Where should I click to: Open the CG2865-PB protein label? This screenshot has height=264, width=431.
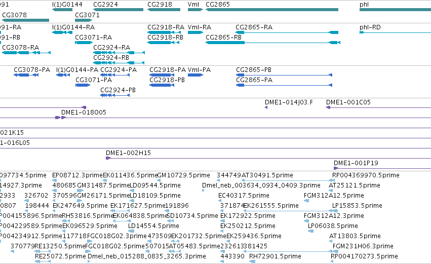[x=254, y=70]
